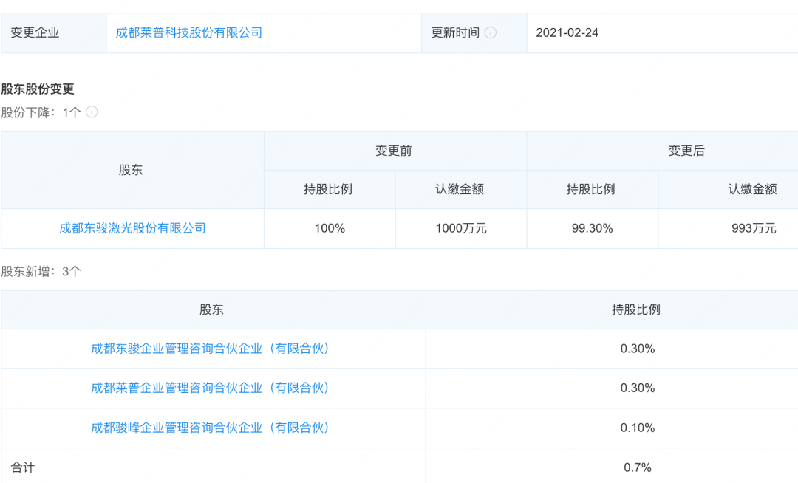Click 持股比例 header of new shareholders table
The image size is (798, 483).
coord(636,309)
